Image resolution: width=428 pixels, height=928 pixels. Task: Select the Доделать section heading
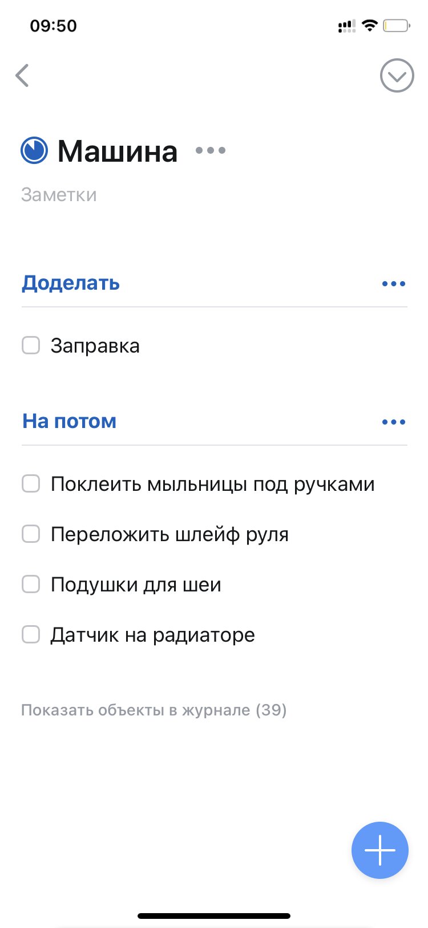coord(71,283)
